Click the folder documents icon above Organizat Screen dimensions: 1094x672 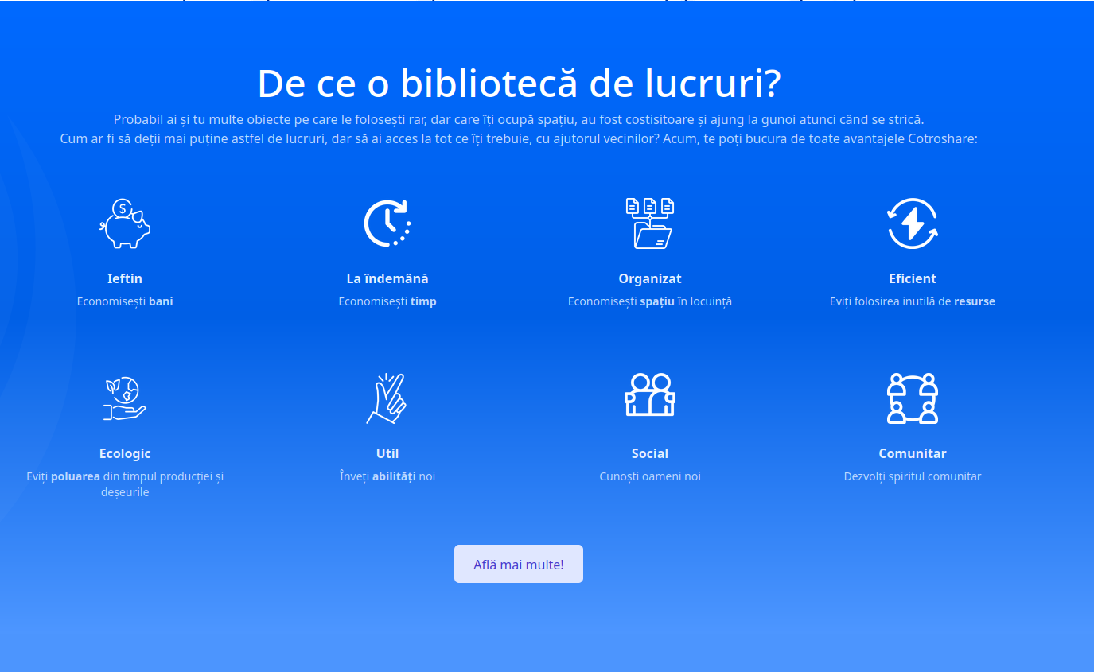tap(650, 223)
